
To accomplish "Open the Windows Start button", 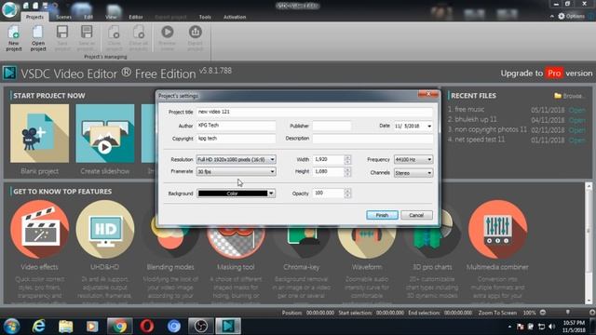I will pyautogui.click(x=11, y=327).
